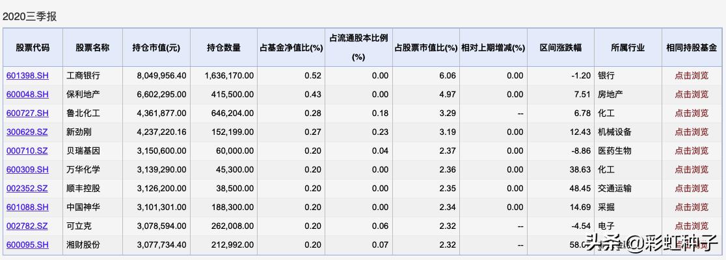Click market value 6,602,295.00
The width and height of the screenshot is (726, 260).
161,95
